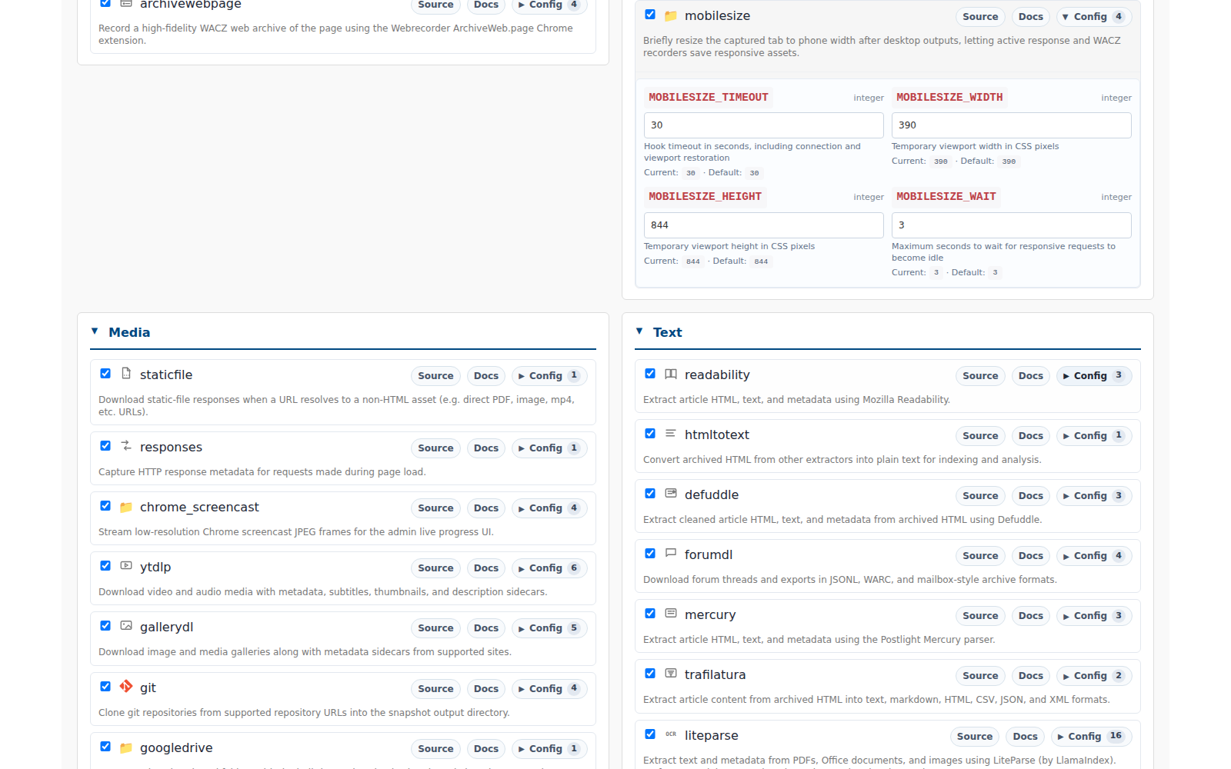Collapse the Text section

639,331
